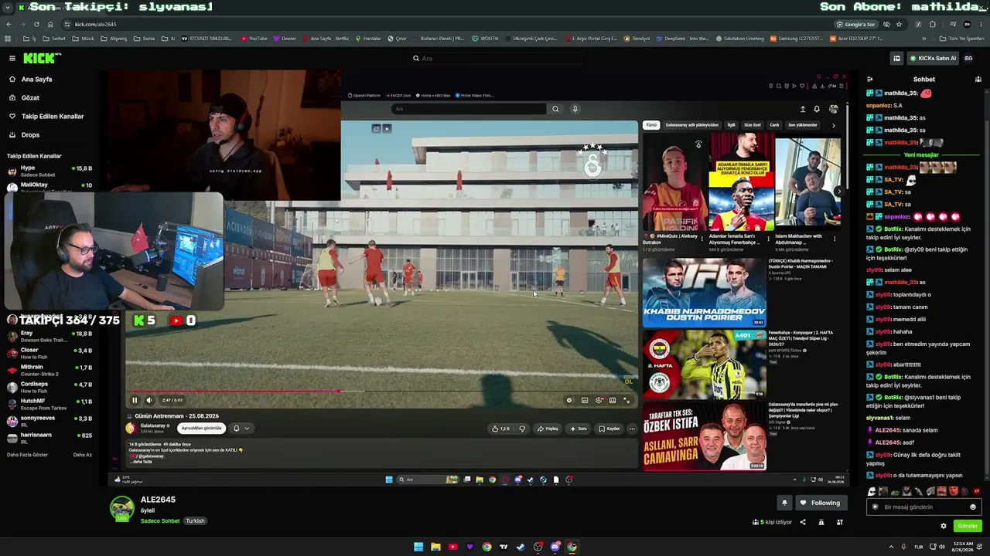Expand description with ...daha fazla
Viewport: 990px width, 556px height.
point(142,462)
